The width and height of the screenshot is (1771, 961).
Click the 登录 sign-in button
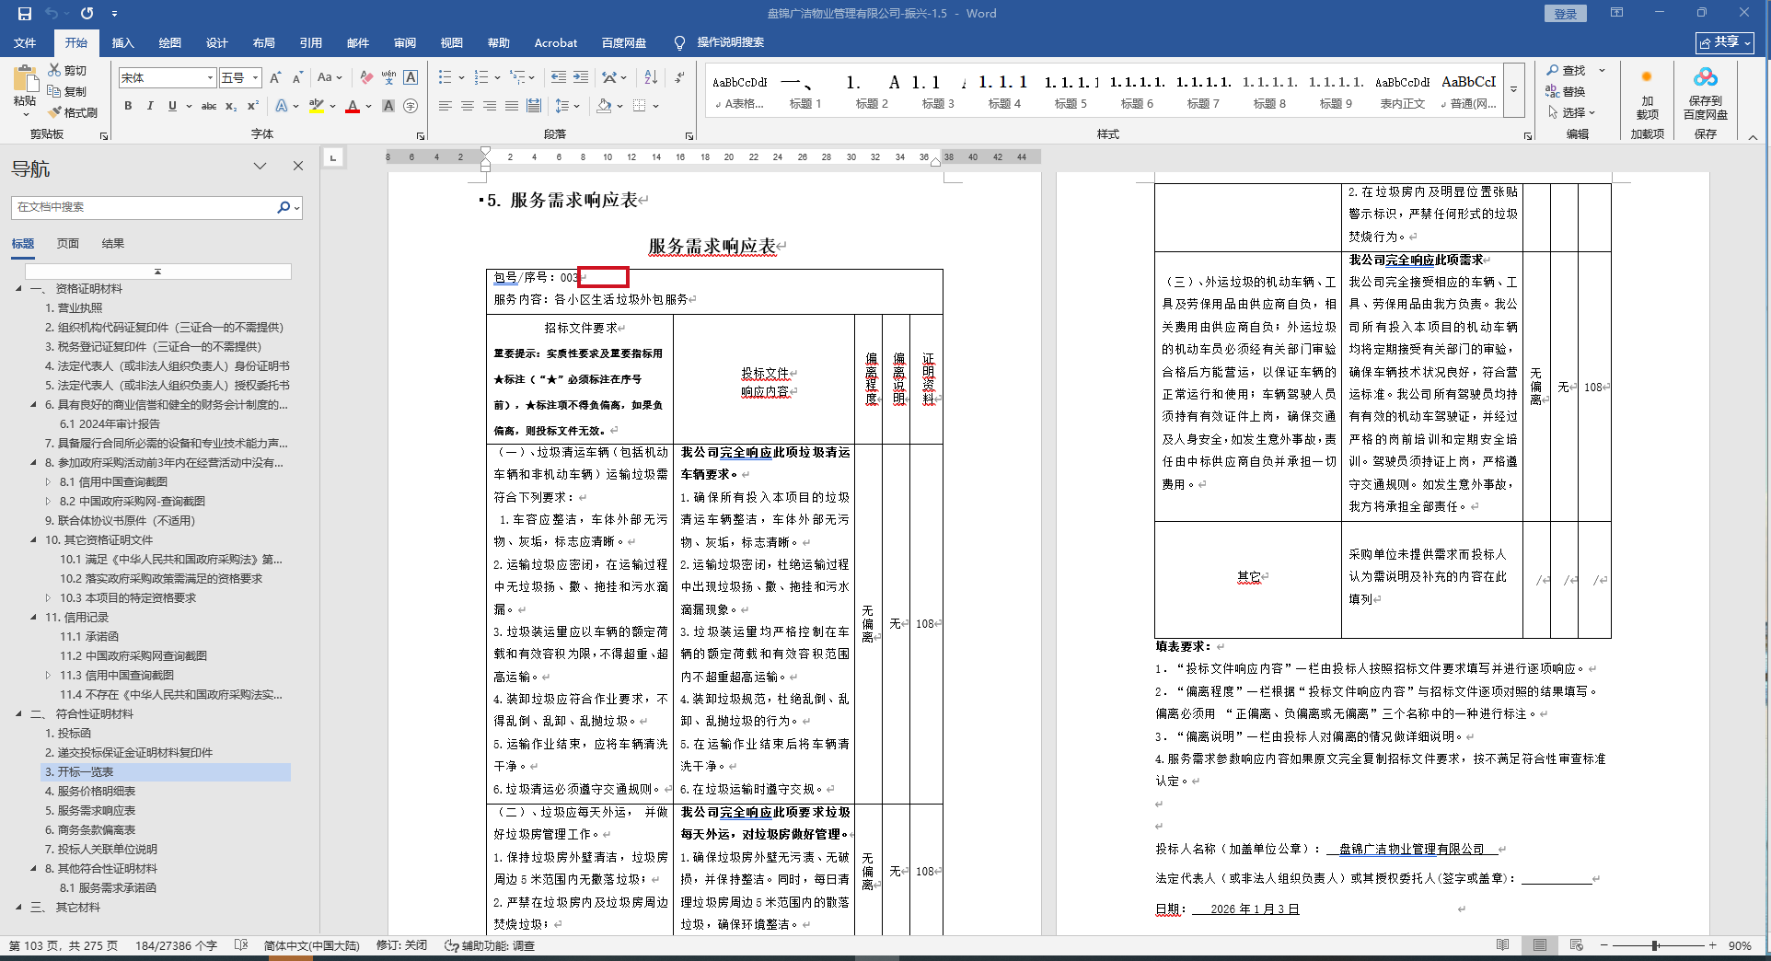[1566, 14]
